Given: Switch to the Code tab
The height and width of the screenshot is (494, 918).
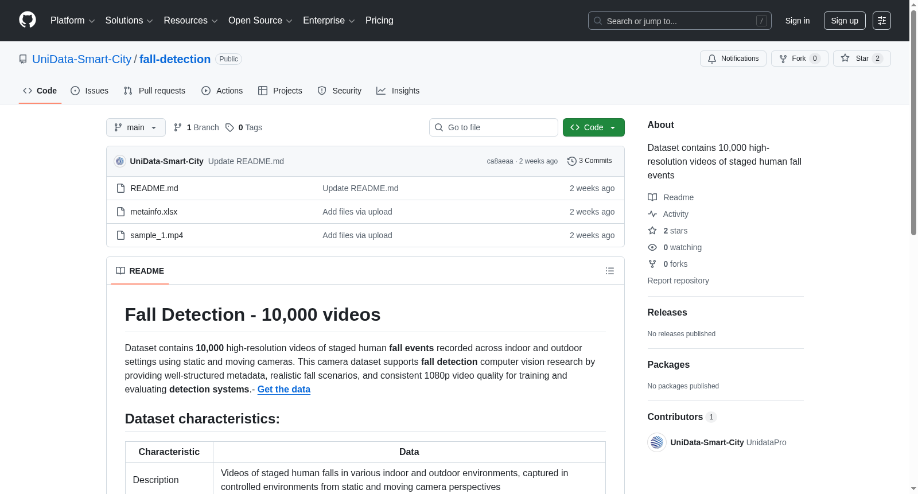Looking at the screenshot, I should [x=40, y=91].
